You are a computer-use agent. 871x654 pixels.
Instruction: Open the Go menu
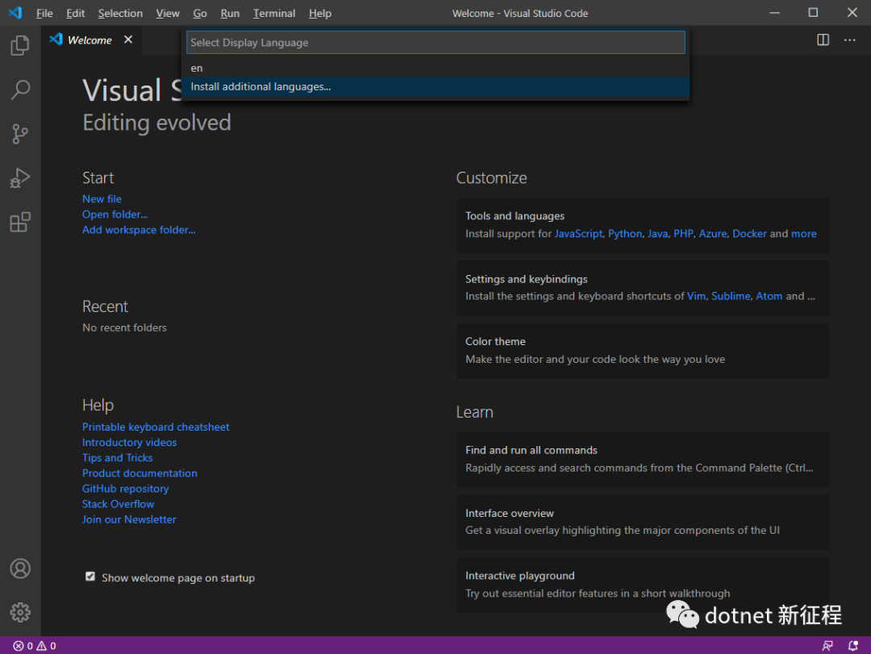coord(200,14)
